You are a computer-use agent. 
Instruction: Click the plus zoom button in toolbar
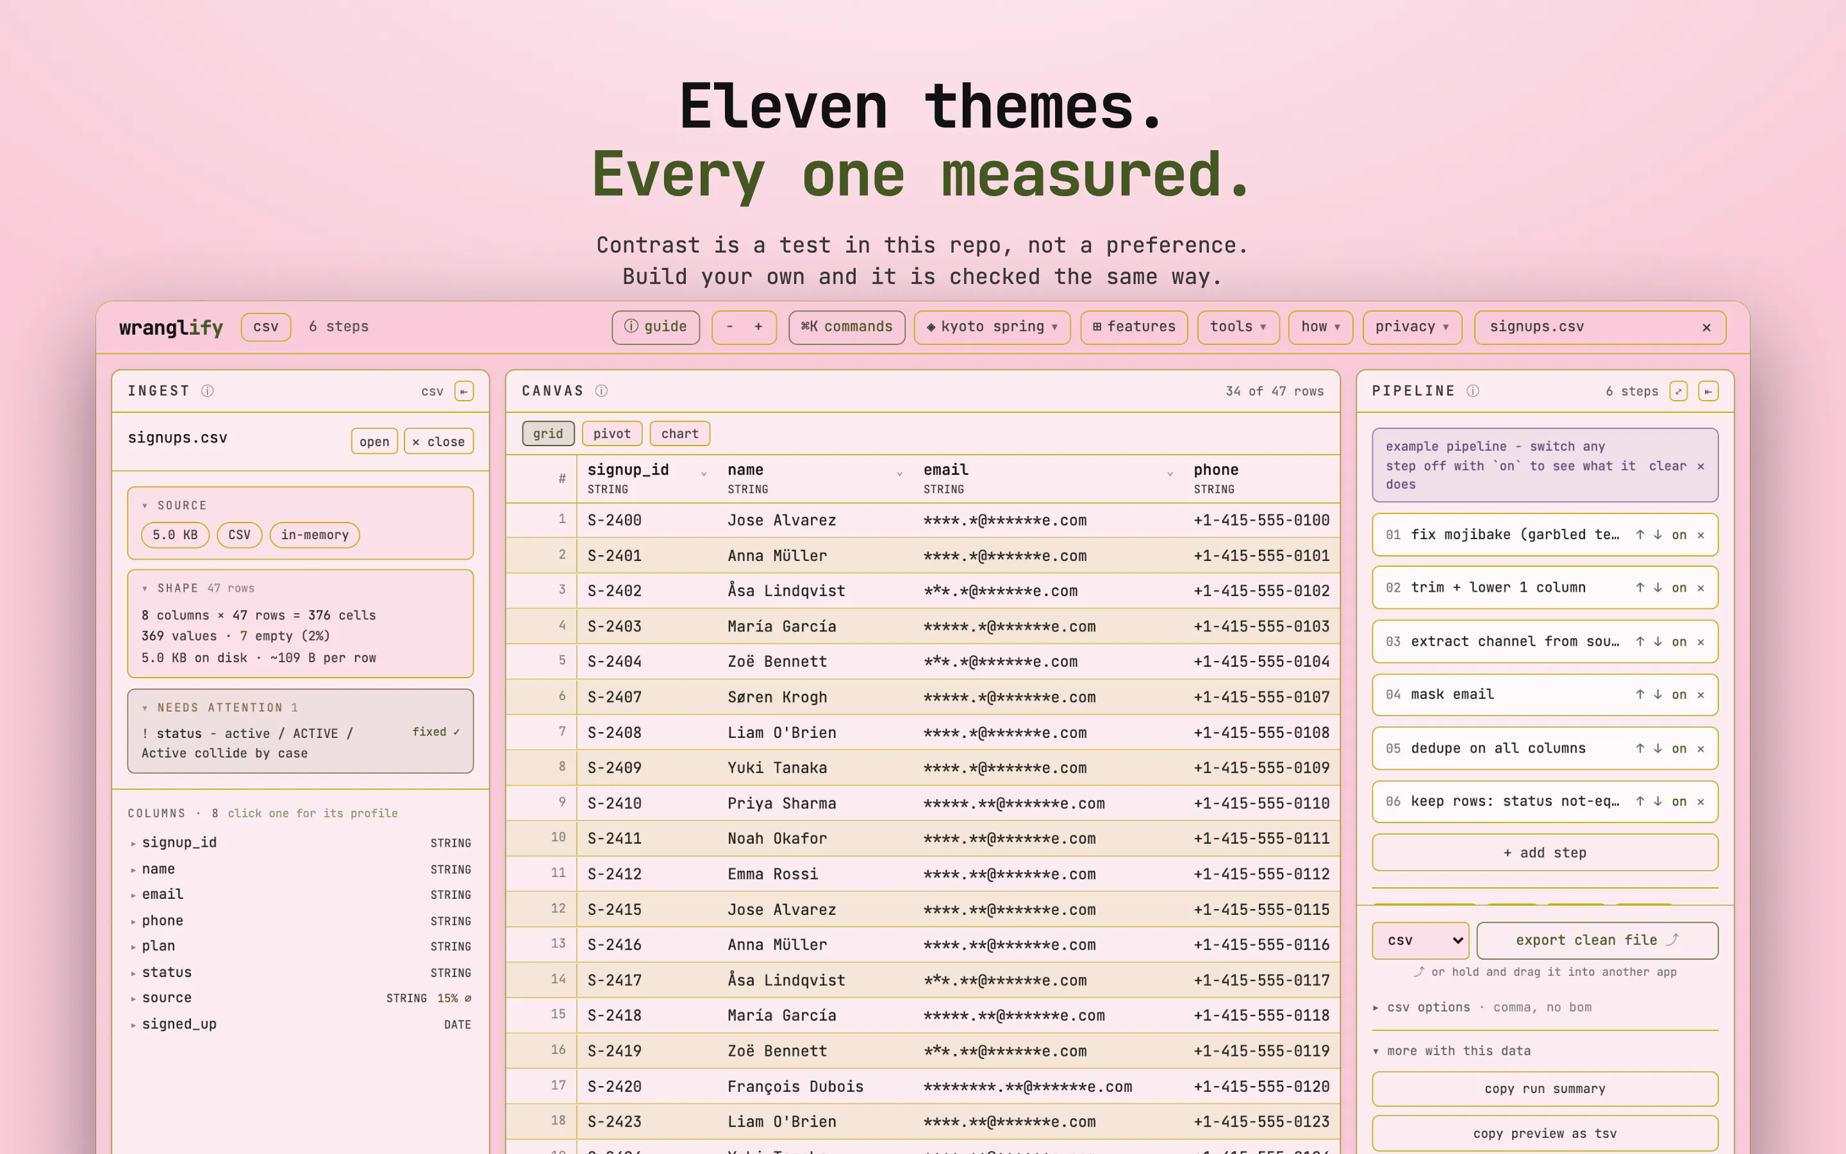pos(758,327)
